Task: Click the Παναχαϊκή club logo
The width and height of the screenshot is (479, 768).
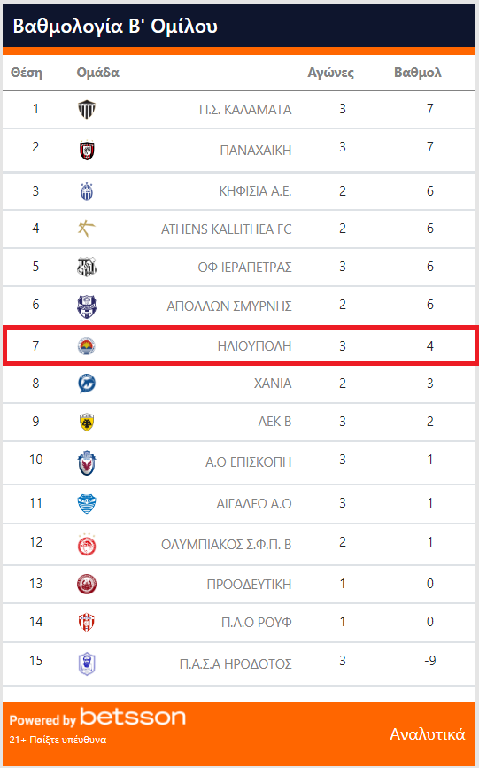Action: 87,151
